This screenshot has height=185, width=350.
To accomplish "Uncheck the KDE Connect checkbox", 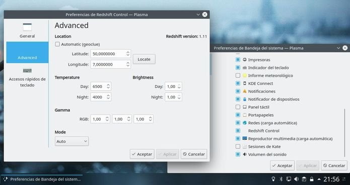I will tap(238, 83).
